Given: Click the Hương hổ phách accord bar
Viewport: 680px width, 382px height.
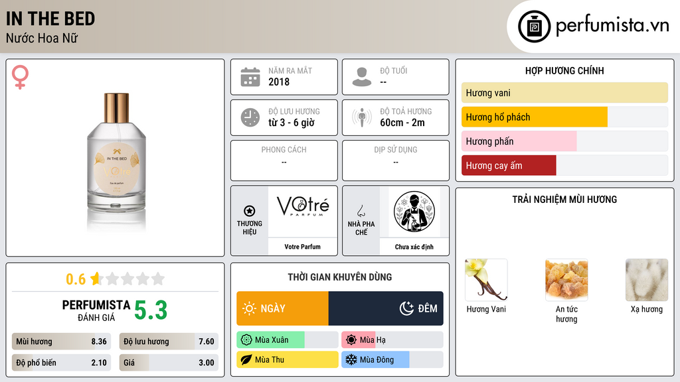Looking at the screenshot, I should 564,117.
